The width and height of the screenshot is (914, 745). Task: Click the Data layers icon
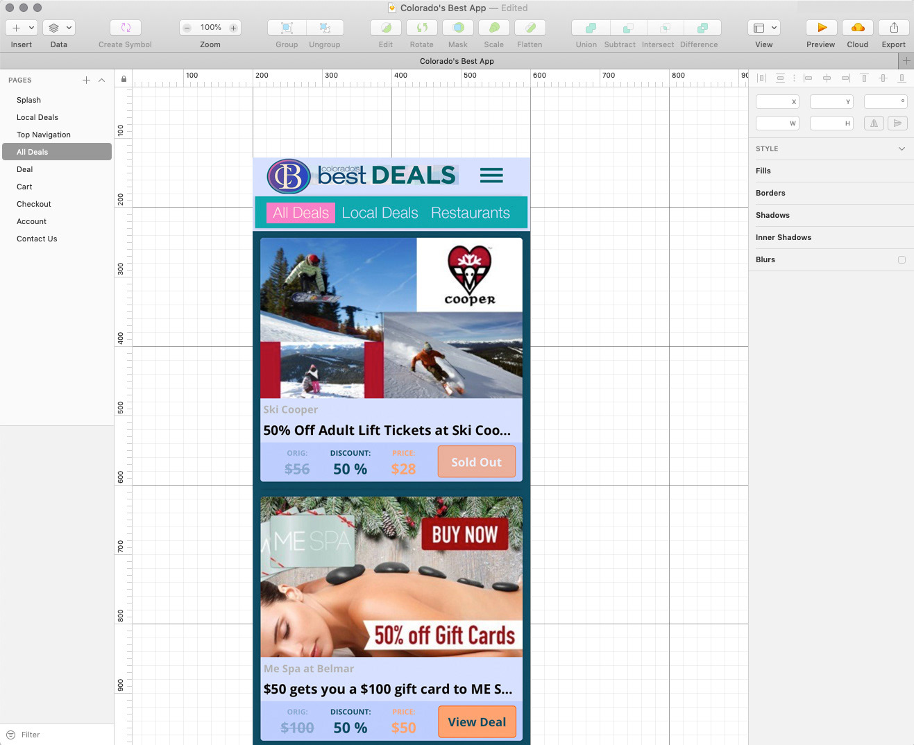click(53, 28)
